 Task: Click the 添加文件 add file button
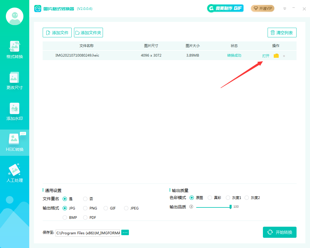[57, 33]
